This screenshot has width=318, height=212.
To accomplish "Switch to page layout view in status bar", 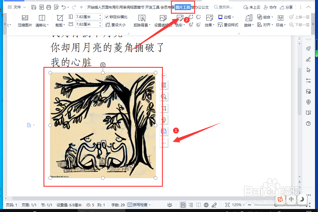I will (x=183, y=205).
